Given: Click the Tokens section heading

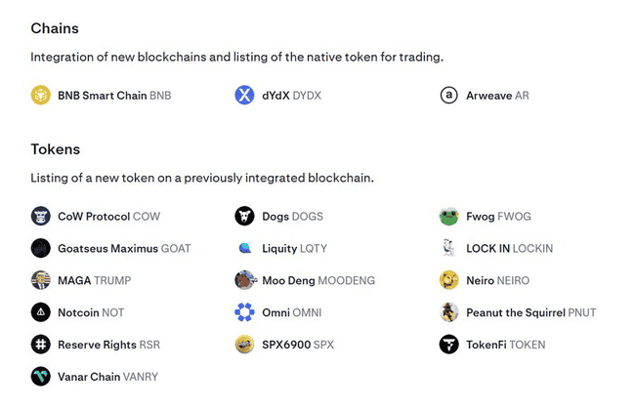Looking at the screenshot, I should (56, 149).
